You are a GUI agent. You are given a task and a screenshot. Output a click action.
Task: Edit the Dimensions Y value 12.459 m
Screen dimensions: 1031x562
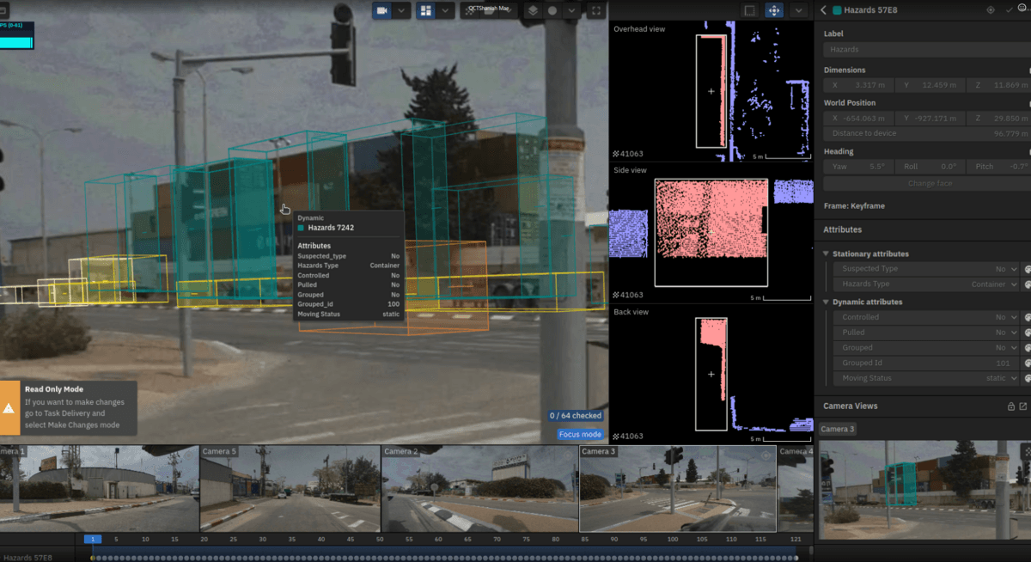[x=932, y=85]
